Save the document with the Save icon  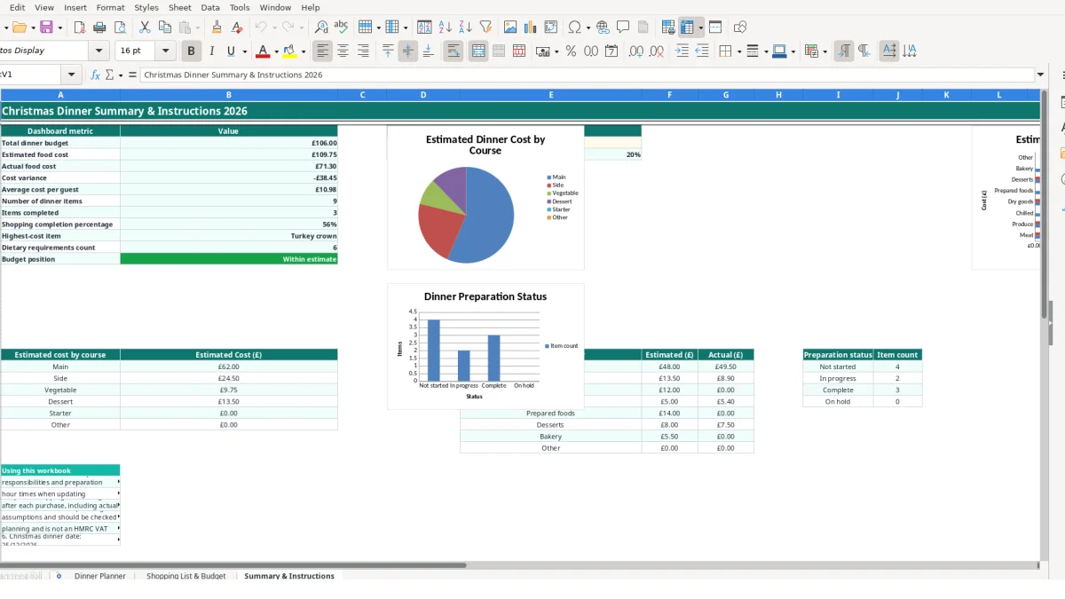45,28
